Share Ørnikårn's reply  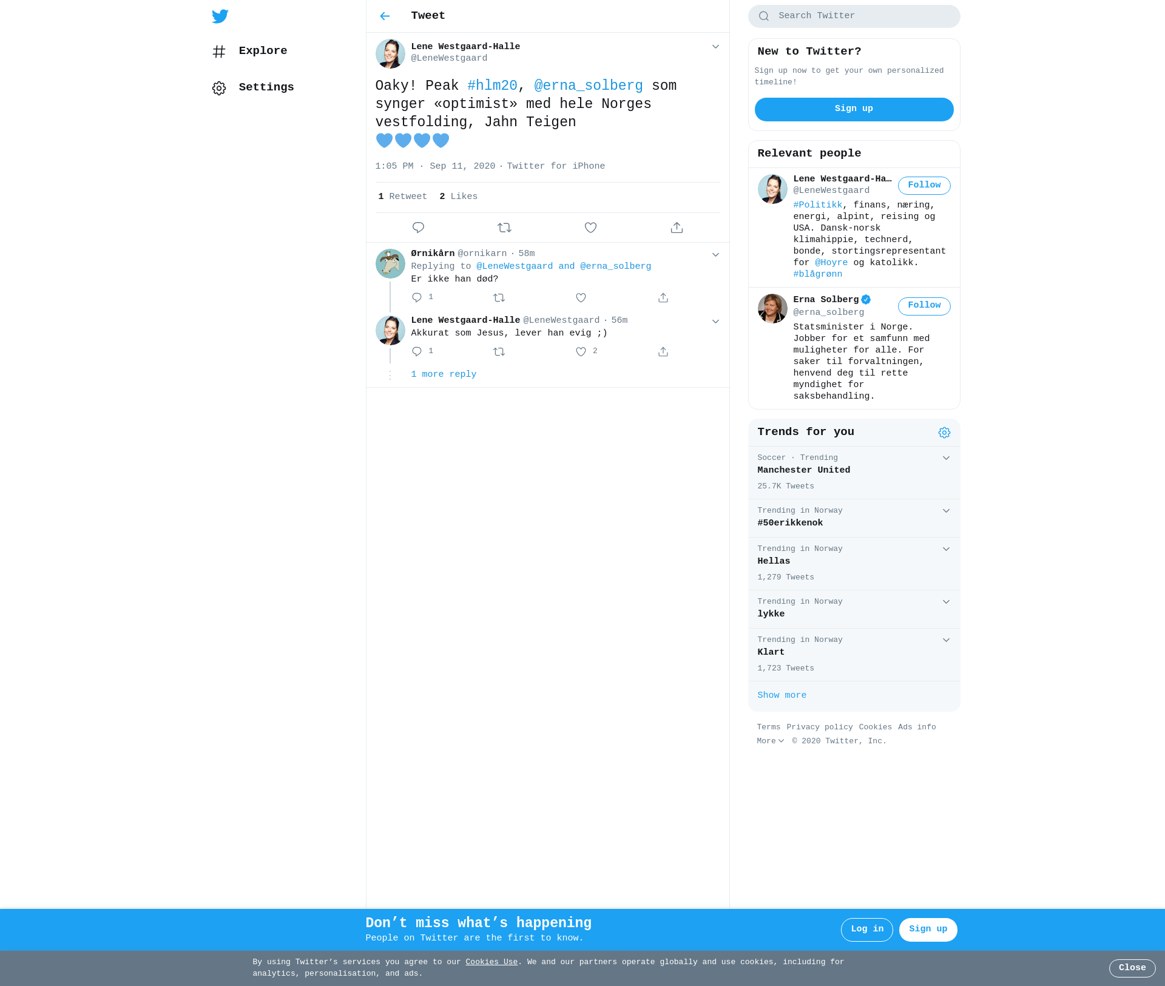(x=663, y=297)
